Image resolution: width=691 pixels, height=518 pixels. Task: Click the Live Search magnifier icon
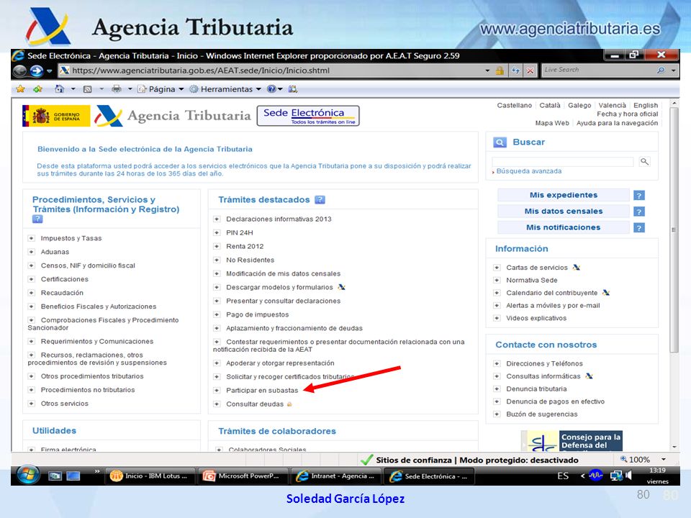pyautogui.click(x=661, y=70)
